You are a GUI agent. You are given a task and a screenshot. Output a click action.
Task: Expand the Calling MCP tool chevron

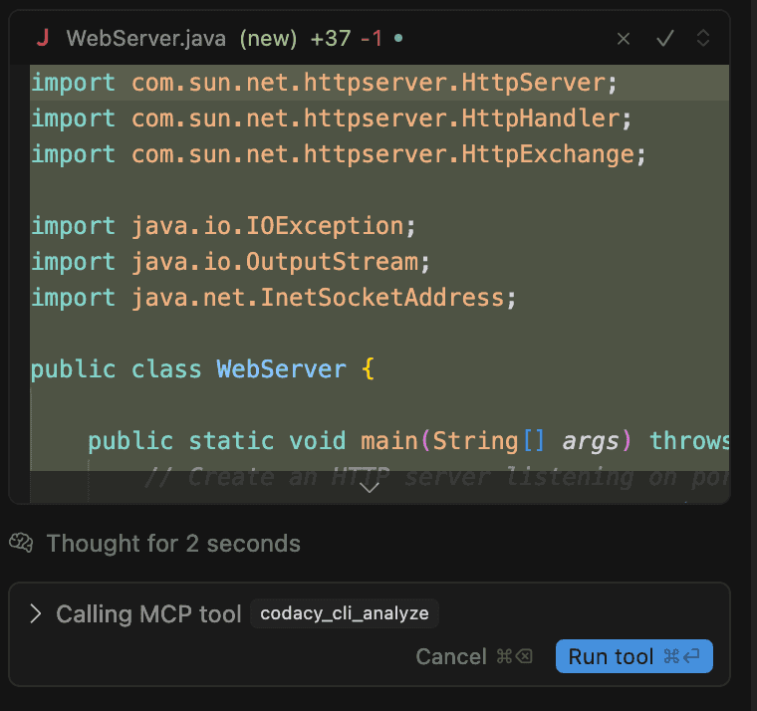tap(35, 613)
